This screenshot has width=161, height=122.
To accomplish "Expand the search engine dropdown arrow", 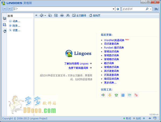I will pos(151,9).
